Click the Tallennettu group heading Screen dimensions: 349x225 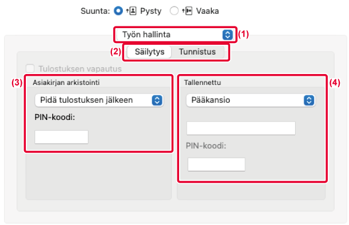click(x=203, y=83)
